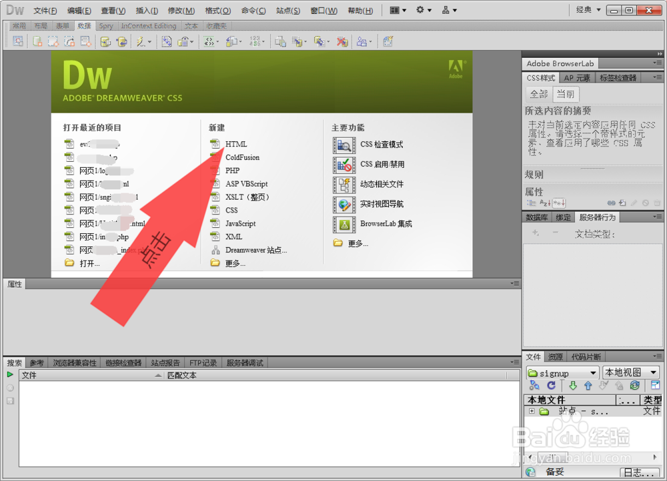
Task: Switch to the 站点报告 tab
Action: tap(165, 362)
